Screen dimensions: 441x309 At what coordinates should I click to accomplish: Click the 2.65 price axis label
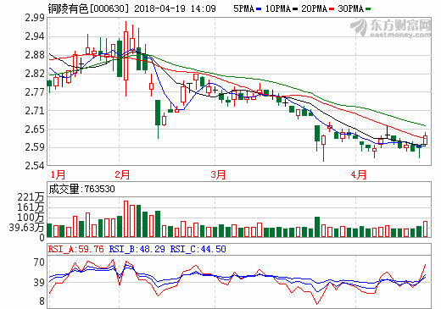pos(35,130)
